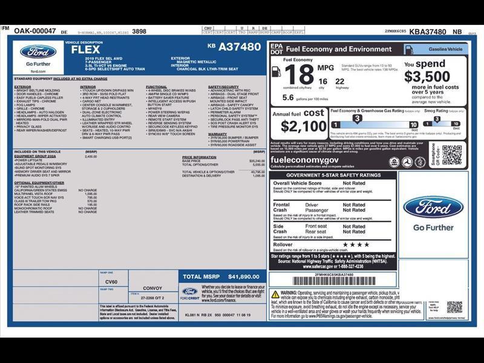Click the $2,100 annual fuel cost
This screenshot has width=484, height=363.
(x=304, y=126)
